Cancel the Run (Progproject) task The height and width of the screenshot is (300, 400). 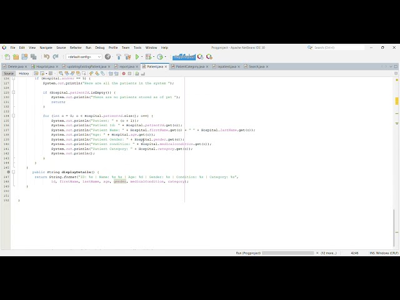point(317,253)
